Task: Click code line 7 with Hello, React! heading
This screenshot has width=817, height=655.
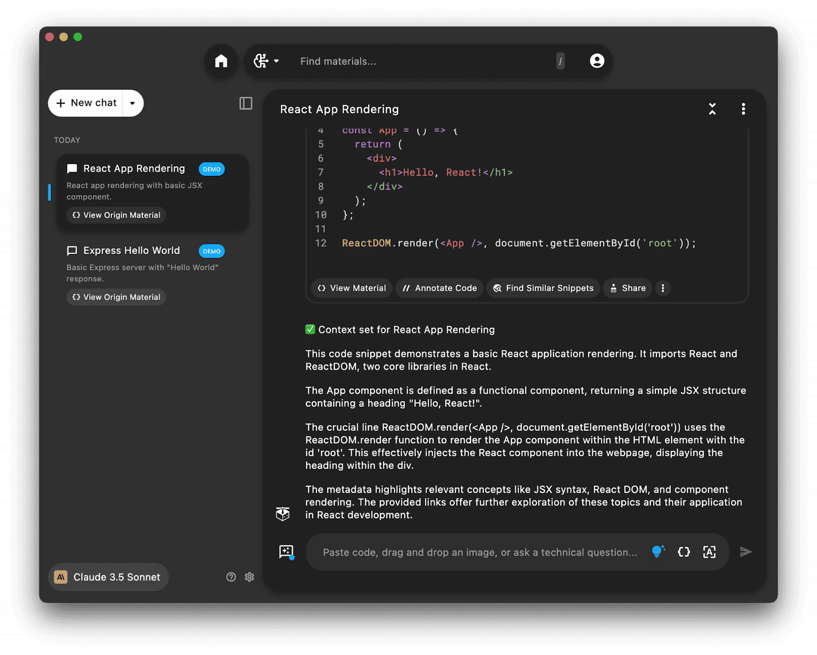Action: click(446, 173)
